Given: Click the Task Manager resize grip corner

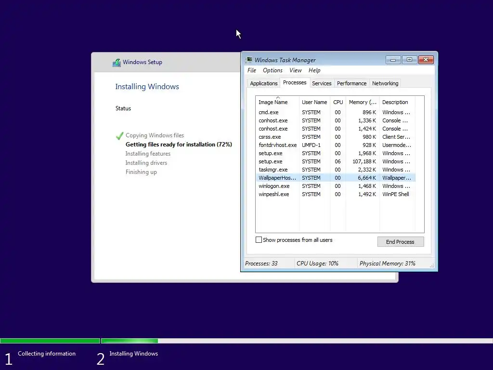Looking at the screenshot, I should coord(432,265).
